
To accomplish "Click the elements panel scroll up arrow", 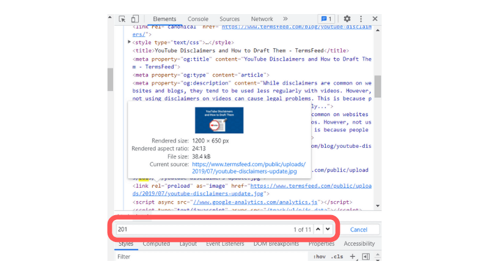I will click(x=378, y=30).
